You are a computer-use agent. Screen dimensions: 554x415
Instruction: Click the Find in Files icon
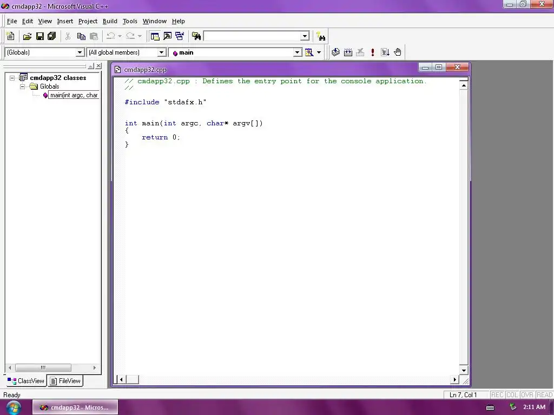pyautogui.click(x=196, y=36)
